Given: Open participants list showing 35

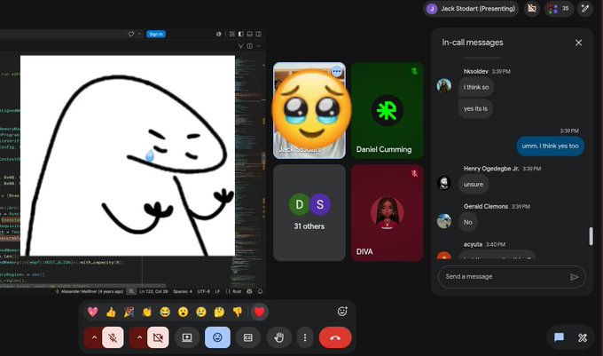Looking at the screenshot, I should tap(559, 9).
